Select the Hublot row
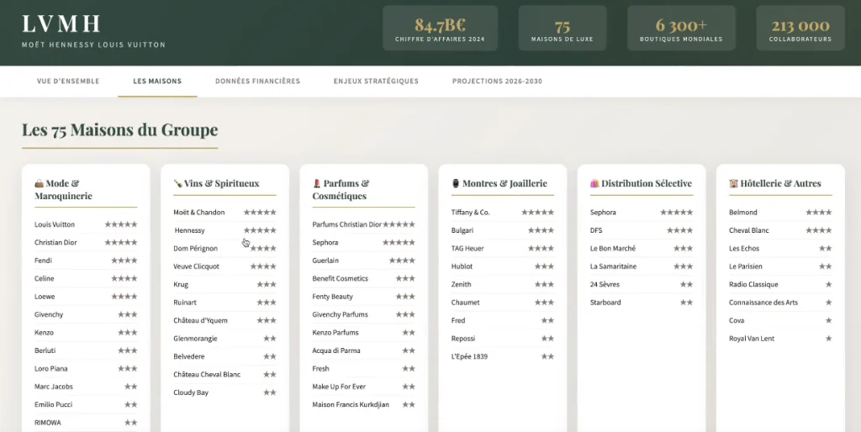 tap(503, 266)
